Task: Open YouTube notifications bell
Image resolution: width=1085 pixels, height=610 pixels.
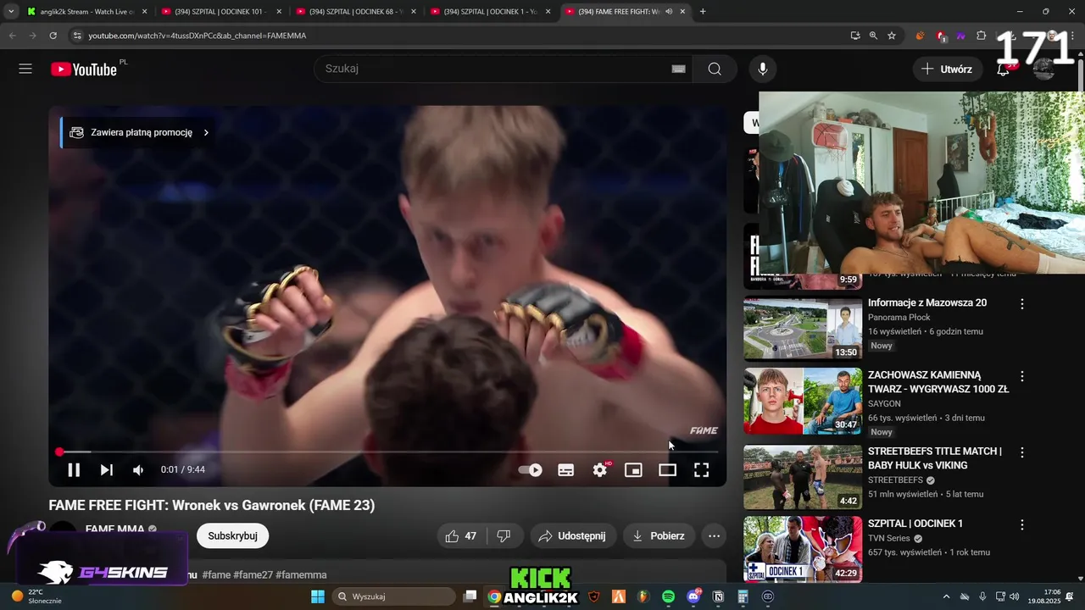Action: click(x=1003, y=69)
